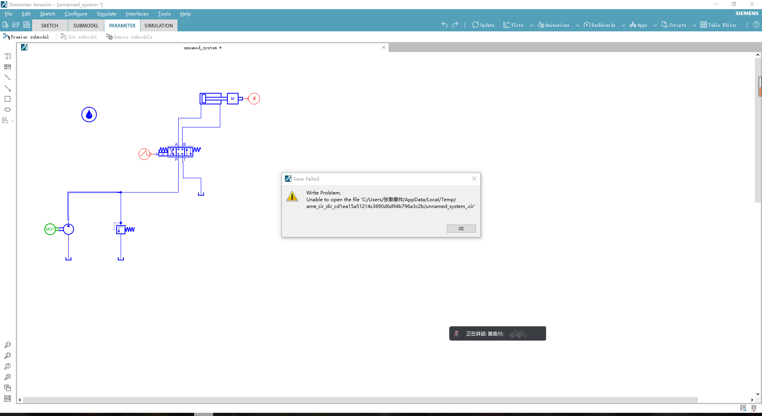Select the rectangle drawing tool
The height and width of the screenshot is (416, 762).
pyautogui.click(x=8, y=99)
